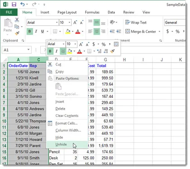Viewport: 190px width, 169px height.
Task: Click mini toolbar Borders icon
Action: click(89, 51)
